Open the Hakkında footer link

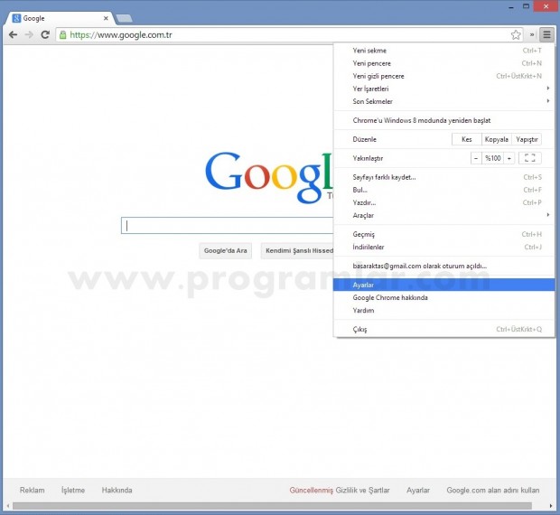click(117, 490)
